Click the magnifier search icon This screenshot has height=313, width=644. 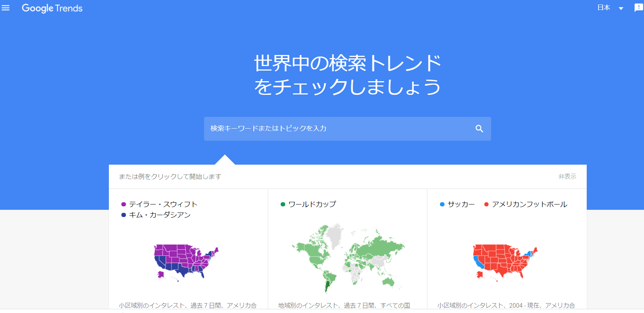pos(479,129)
